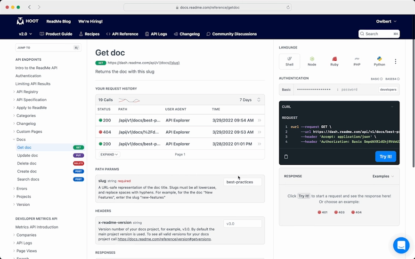
Task: Reload the page in address bar
Action: pos(288,8)
